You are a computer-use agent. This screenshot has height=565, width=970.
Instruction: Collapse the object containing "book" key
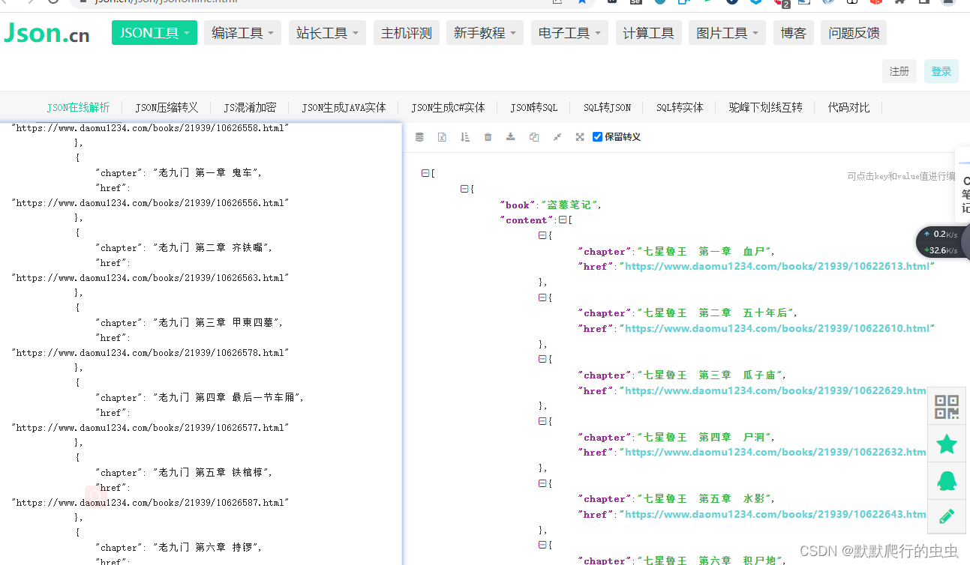[464, 189]
